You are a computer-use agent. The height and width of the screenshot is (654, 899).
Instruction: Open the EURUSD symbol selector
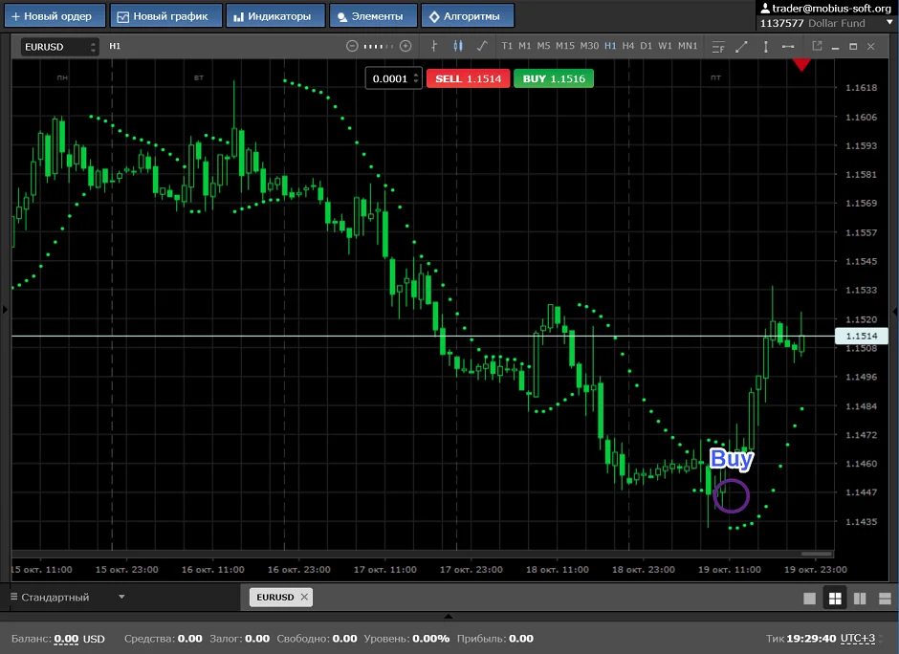59,47
